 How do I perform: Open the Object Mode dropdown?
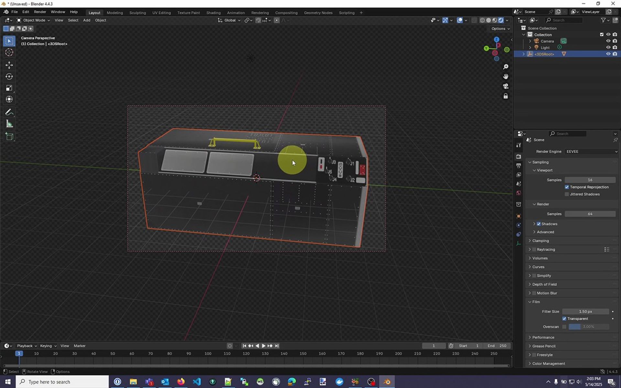[33, 20]
